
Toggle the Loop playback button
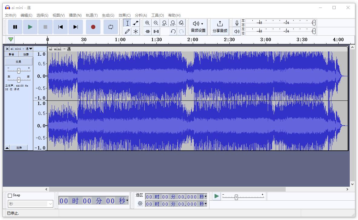(x=111, y=27)
